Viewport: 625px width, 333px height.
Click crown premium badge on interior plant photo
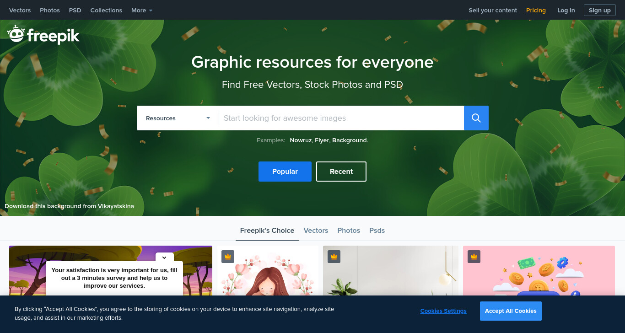pyautogui.click(x=334, y=257)
